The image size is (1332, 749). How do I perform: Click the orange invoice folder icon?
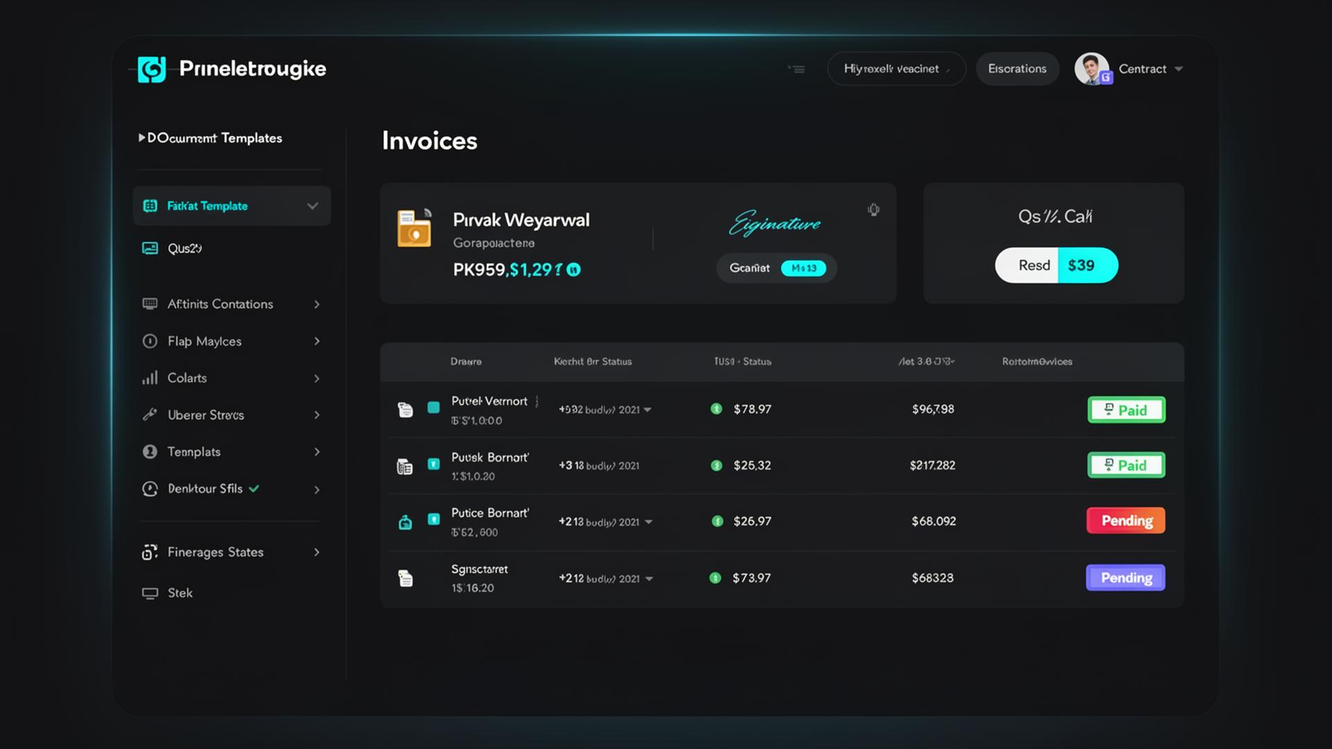tap(414, 229)
